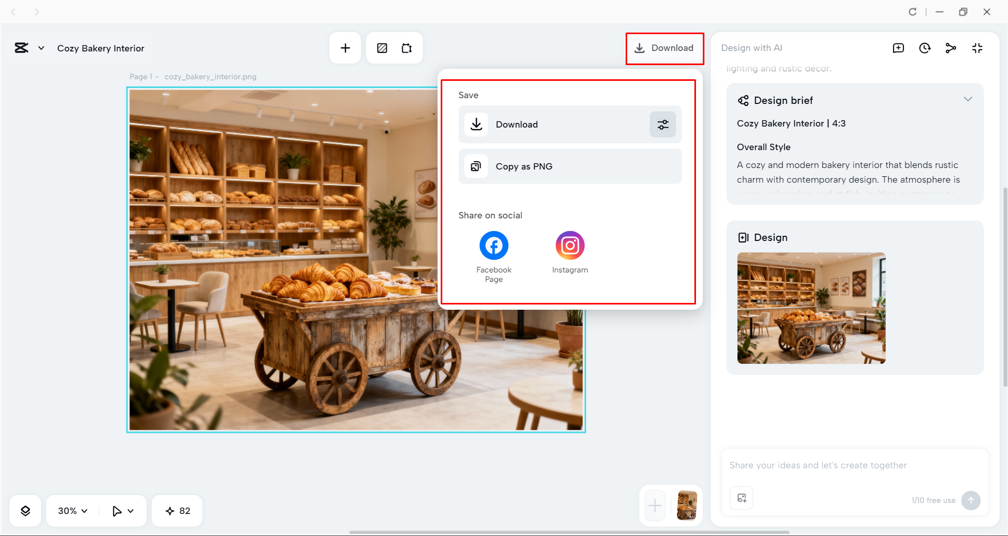1008x536 pixels.
Task: Expand the logo menu dropdown arrow
Action: pyautogui.click(x=41, y=48)
